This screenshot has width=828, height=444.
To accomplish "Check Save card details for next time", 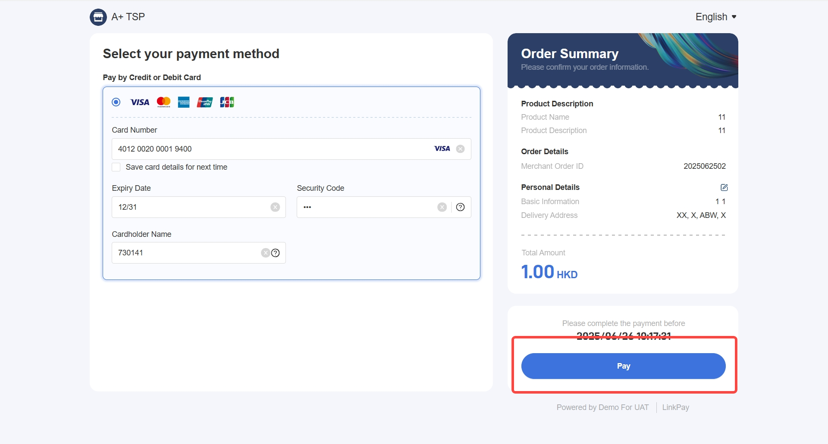I will [116, 167].
